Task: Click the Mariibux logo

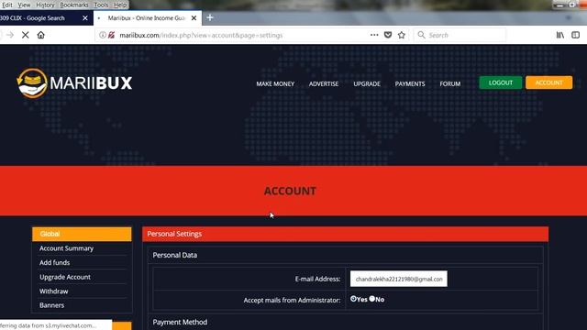Action: coord(74,83)
